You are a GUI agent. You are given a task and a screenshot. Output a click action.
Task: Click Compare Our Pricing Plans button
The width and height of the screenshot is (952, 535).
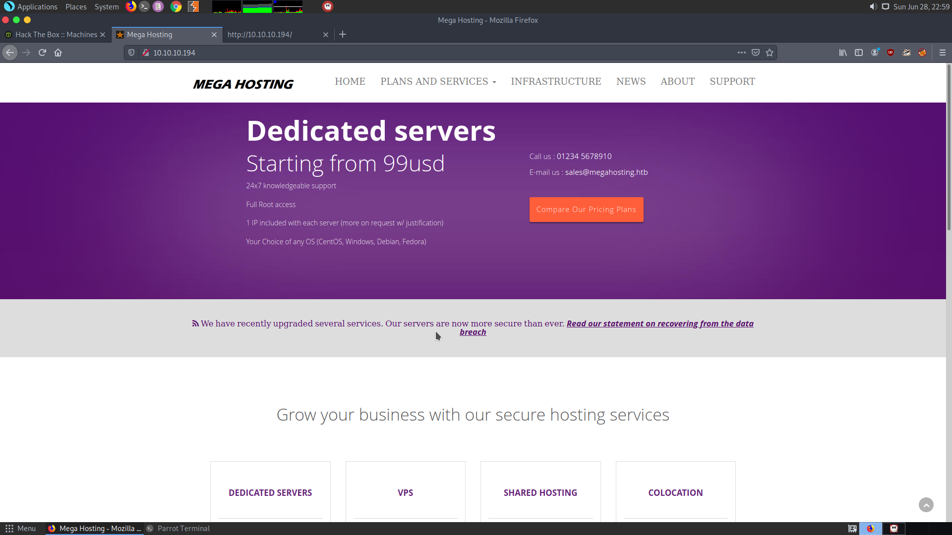[586, 210]
